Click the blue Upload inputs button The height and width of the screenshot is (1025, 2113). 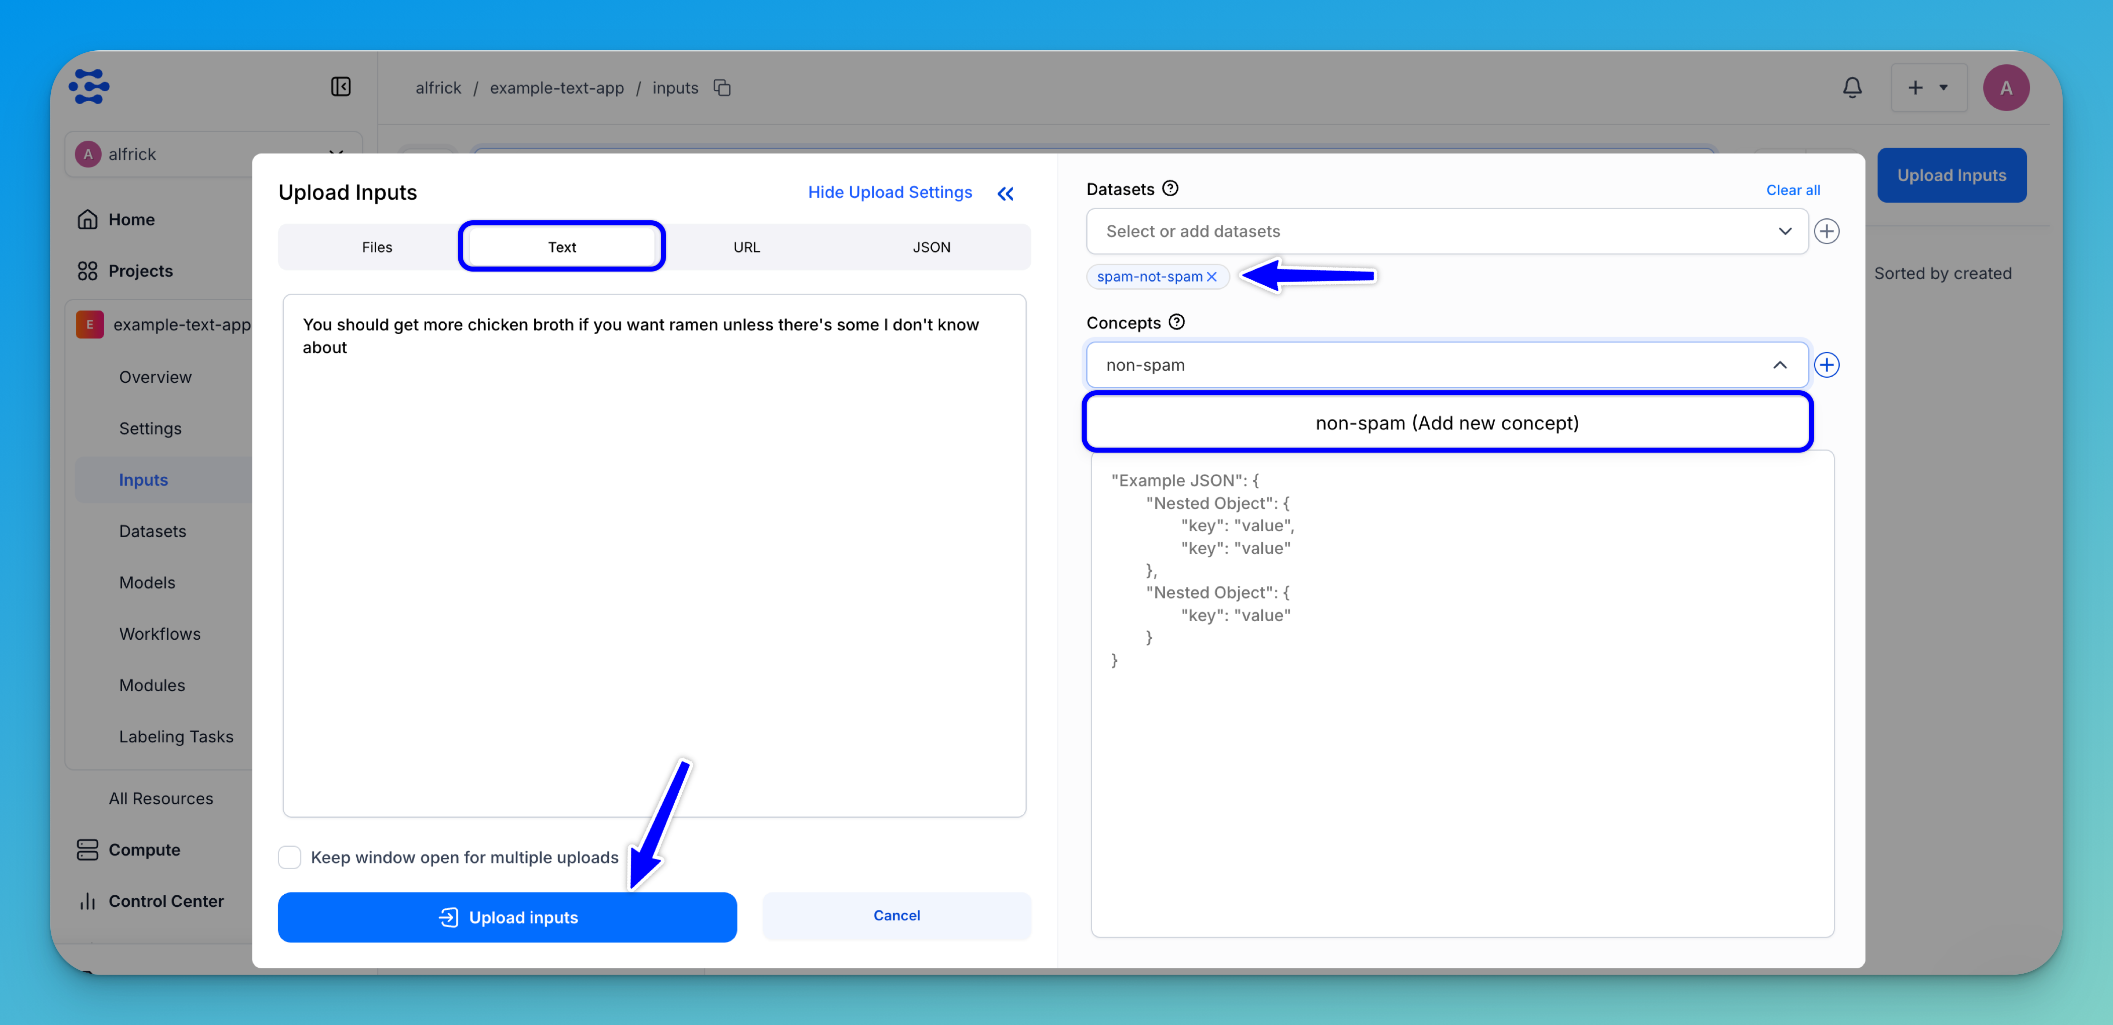[x=507, y=917]
